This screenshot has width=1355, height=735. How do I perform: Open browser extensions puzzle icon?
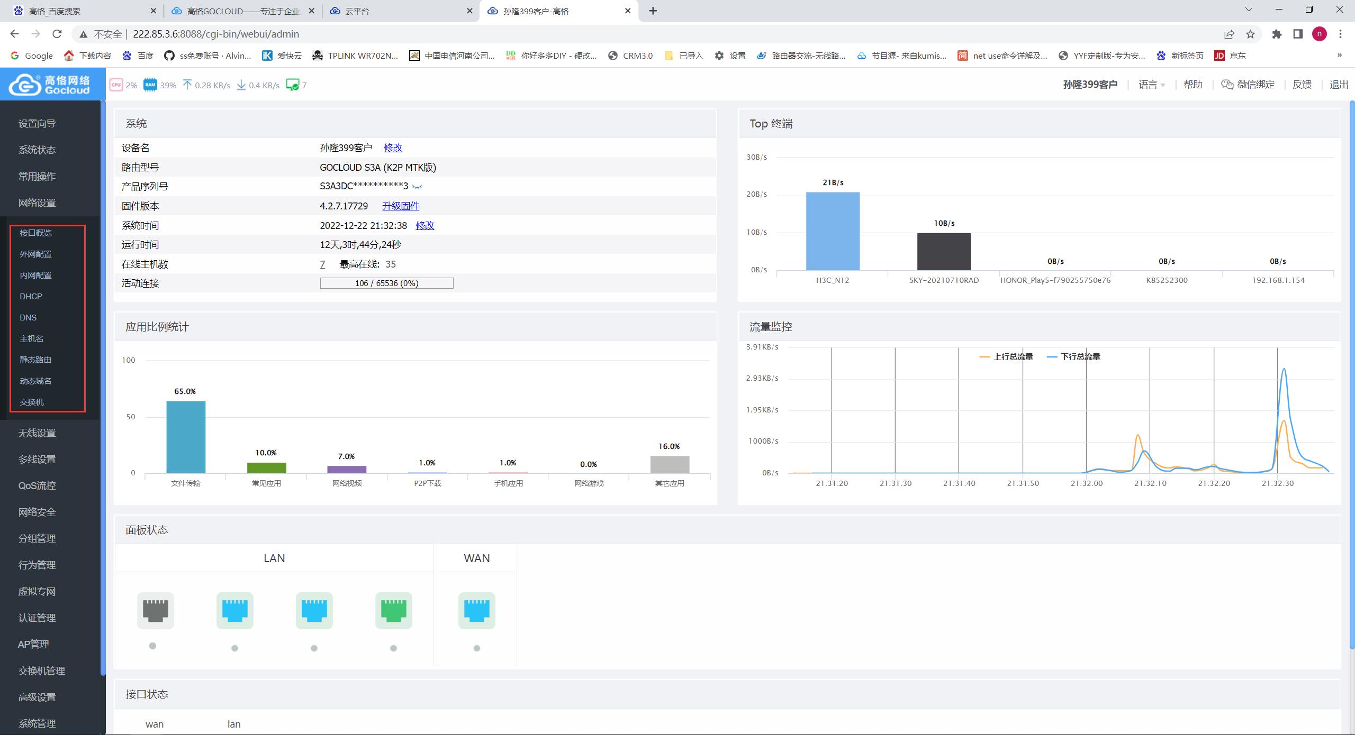(1277, 34)
